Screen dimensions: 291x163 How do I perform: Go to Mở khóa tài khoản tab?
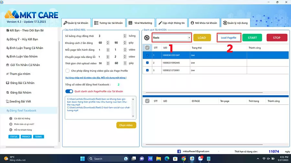(204, 23)
